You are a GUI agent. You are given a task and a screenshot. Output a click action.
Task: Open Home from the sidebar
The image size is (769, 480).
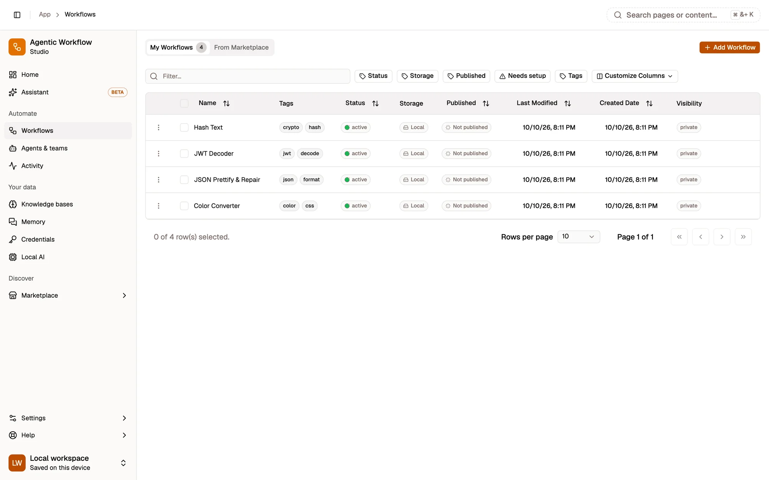(68, 74)
